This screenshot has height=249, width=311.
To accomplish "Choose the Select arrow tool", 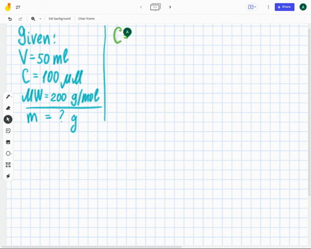I will click(8, 119).
